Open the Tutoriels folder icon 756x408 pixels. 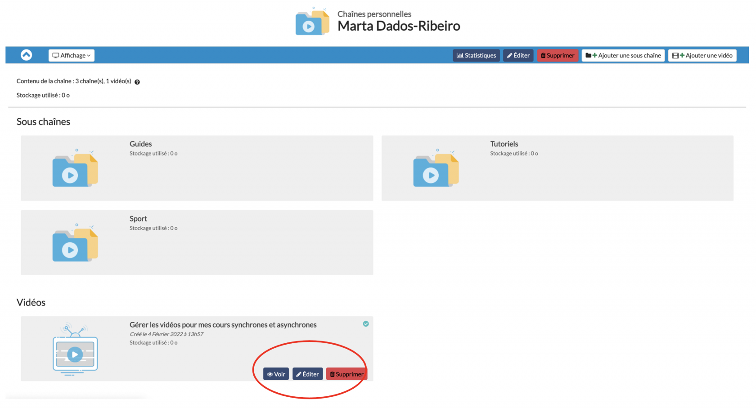[436, 169]
